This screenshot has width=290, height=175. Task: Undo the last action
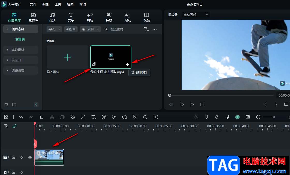click(21, 117)
